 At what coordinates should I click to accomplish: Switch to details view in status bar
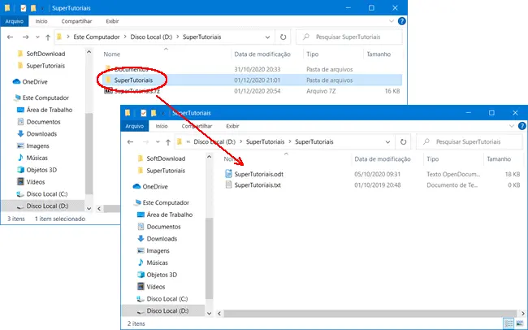(509, 323)
